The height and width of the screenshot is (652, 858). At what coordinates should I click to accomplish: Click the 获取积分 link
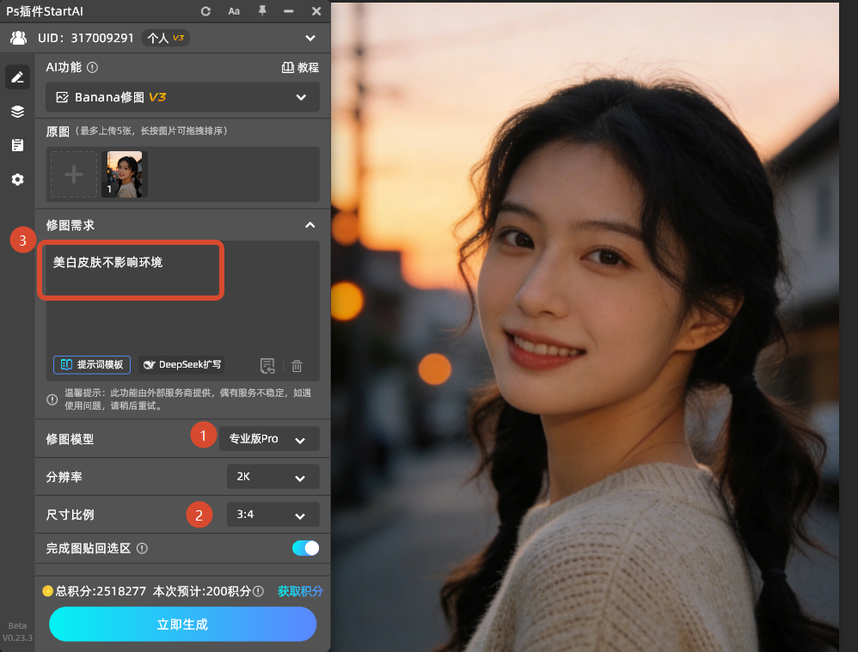300,591
